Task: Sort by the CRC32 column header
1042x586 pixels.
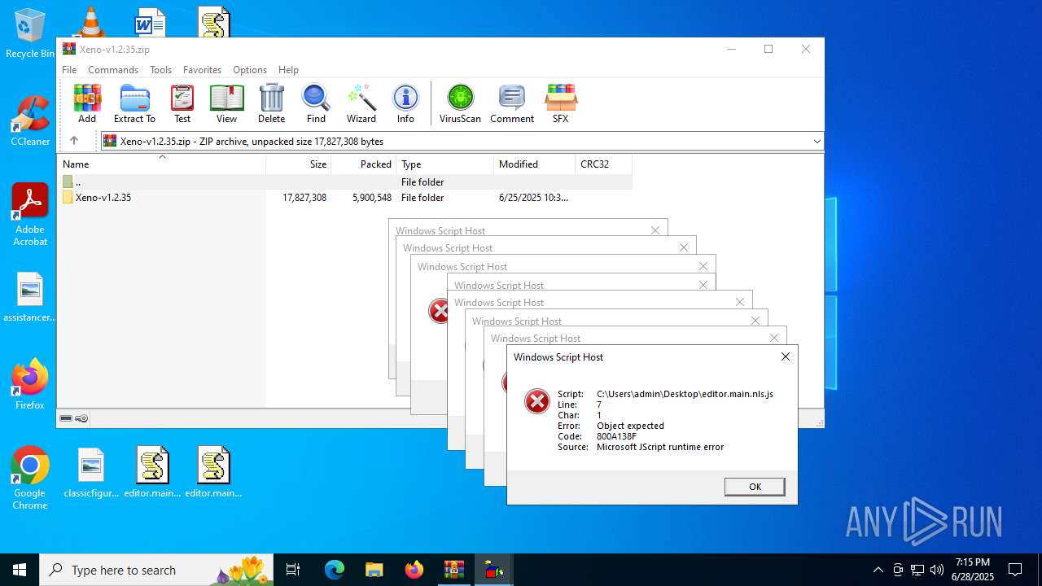Action: coord(603,164)
